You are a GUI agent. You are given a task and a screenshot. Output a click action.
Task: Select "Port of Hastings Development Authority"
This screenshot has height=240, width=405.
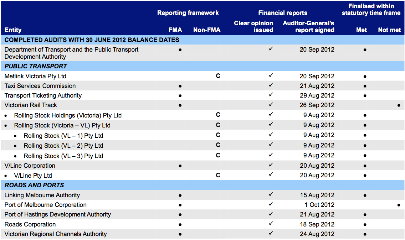tap(58, 214)
